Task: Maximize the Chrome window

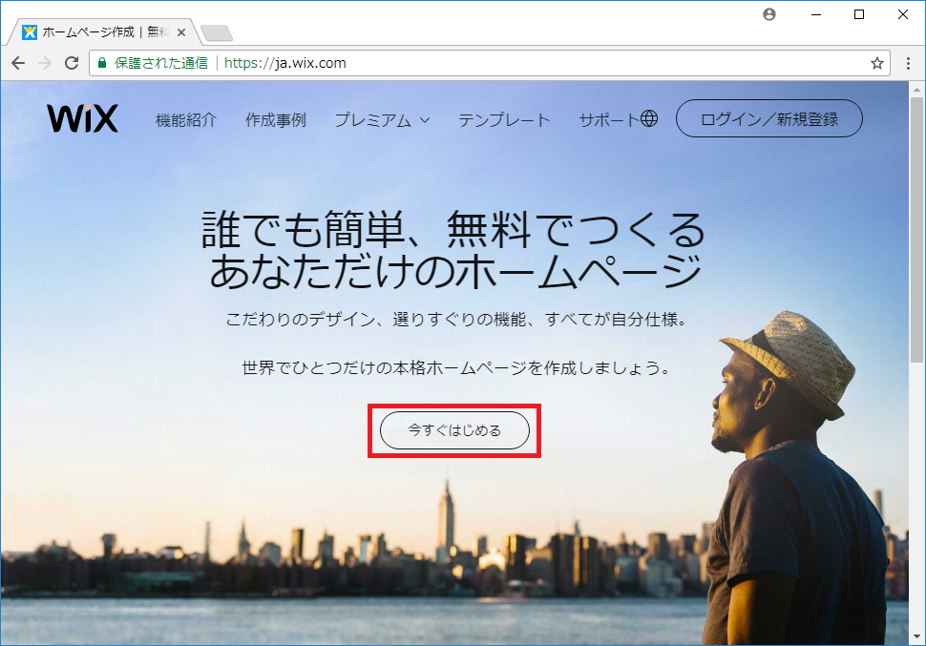Action: (x=859, y=14)
